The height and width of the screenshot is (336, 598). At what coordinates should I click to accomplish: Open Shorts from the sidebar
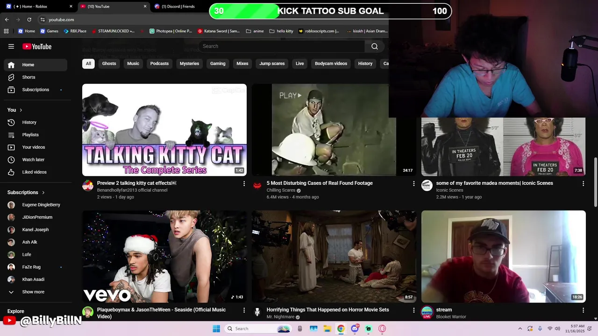(x=36, y=77)
